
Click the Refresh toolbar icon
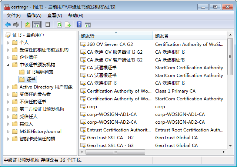pyautogui.click(x=59, y=24)
